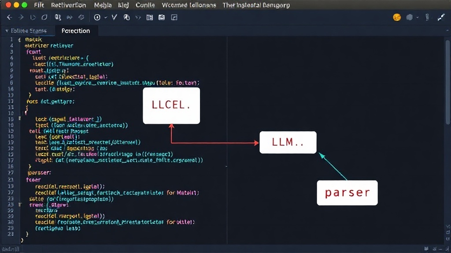Switch to the Porection tab
Image resolution: width=451 pixels, height=253 pixels.
(76, 31)
